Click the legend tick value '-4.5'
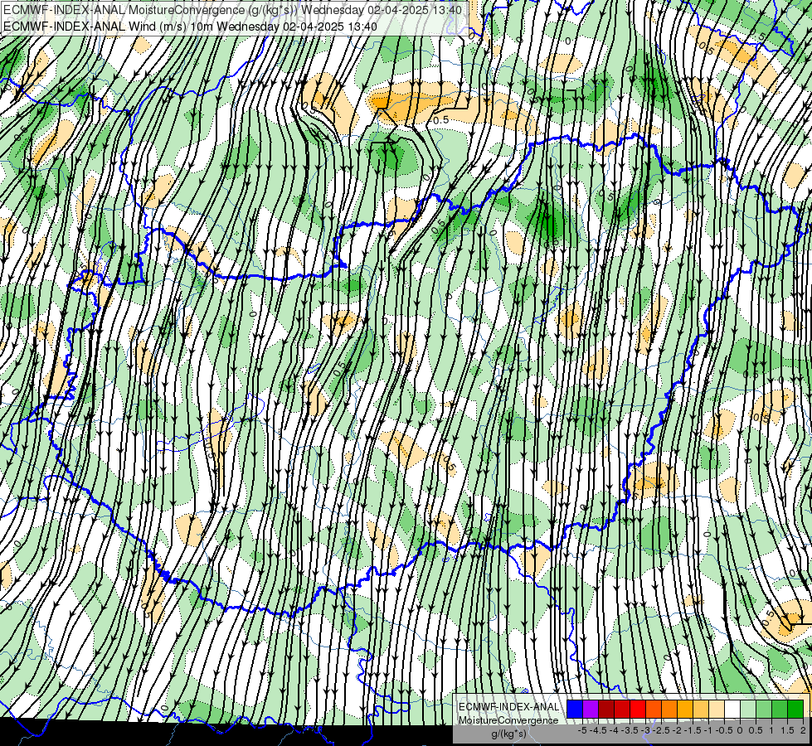 click(x=598, y=730)
